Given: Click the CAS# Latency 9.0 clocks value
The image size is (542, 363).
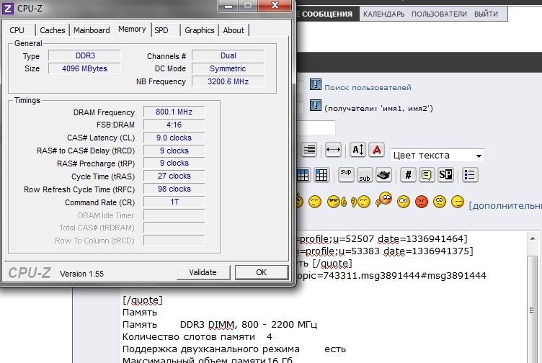Looking at the screenshot, I should [174, 138].
